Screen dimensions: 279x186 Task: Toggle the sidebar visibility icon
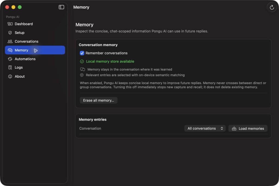(61, 7)
